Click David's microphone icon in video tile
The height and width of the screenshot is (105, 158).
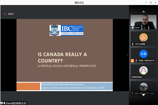pos(133,27)
